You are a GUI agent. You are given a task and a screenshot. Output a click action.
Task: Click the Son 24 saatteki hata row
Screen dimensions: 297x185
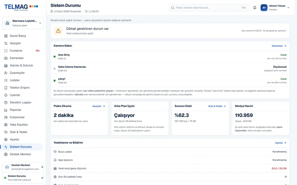point(170,177)
